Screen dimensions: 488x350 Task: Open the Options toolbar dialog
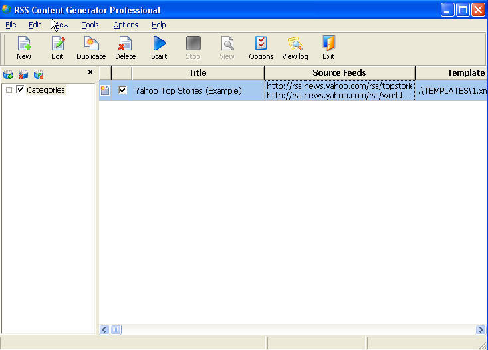click(x=261, y=48)
